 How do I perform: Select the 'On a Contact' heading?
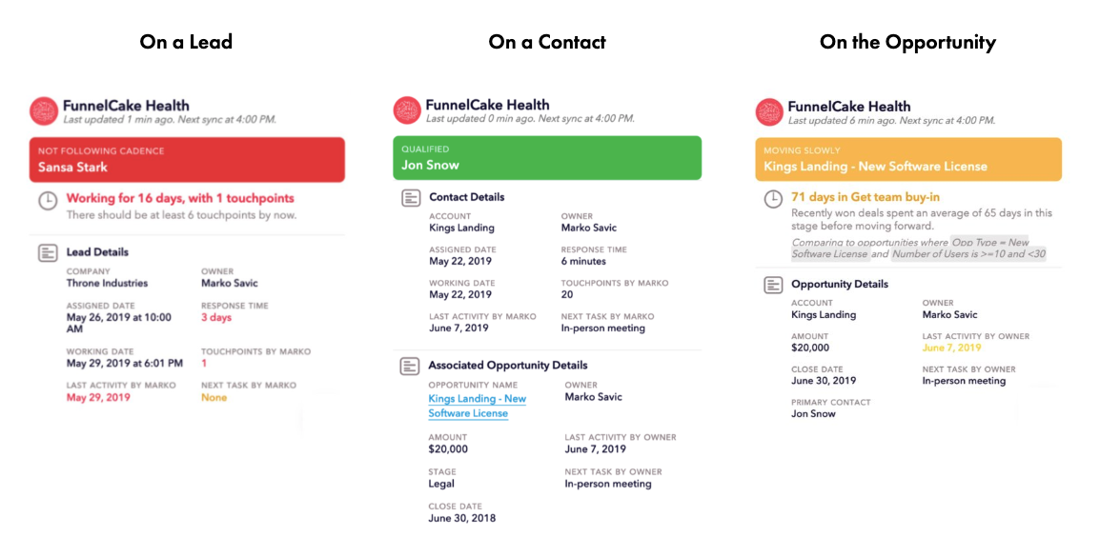(546, 42)
